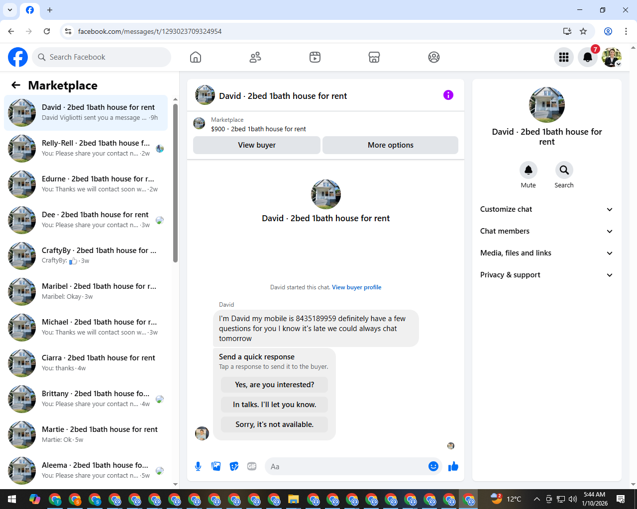Open the Edurne conversation
The image size is (637, 509).
[x=86, y=184]
